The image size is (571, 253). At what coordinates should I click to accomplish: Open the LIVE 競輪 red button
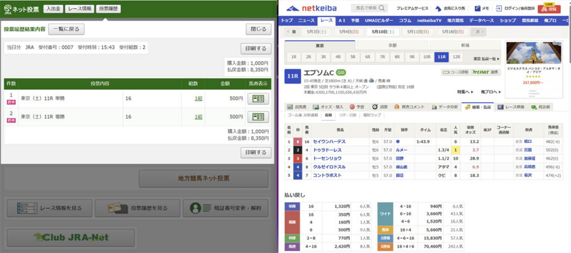(549, 8)
